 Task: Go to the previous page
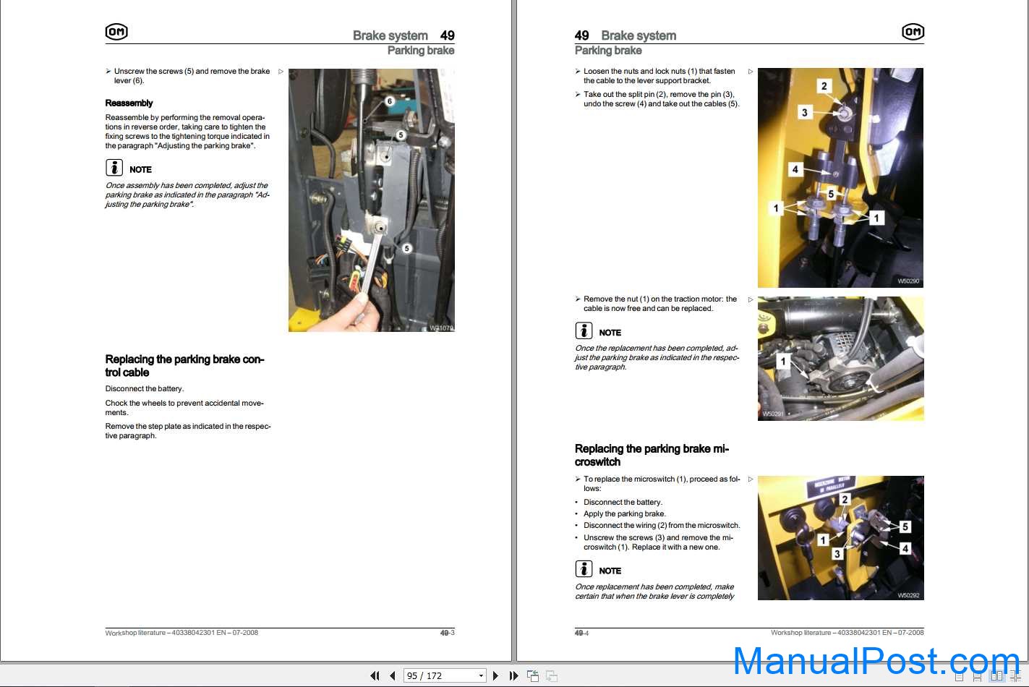392,675
